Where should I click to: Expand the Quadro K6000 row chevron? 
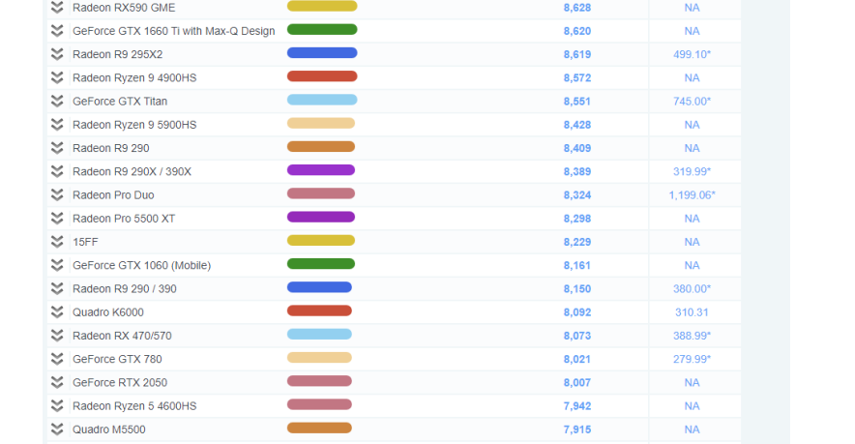tap(57, 312)
